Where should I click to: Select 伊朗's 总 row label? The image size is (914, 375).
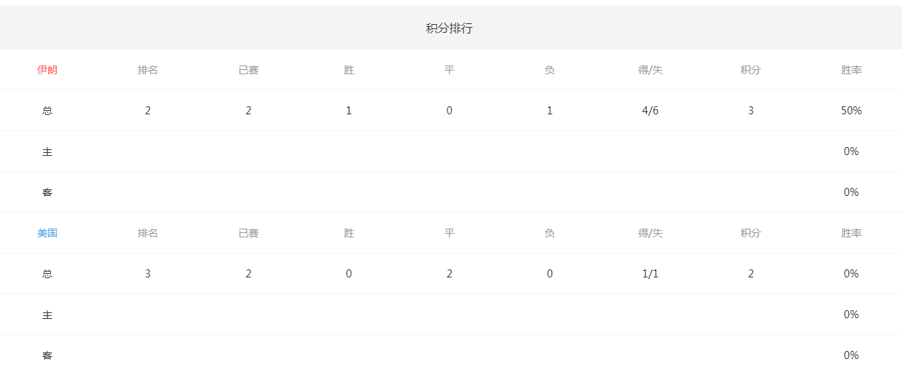[47, 111]
